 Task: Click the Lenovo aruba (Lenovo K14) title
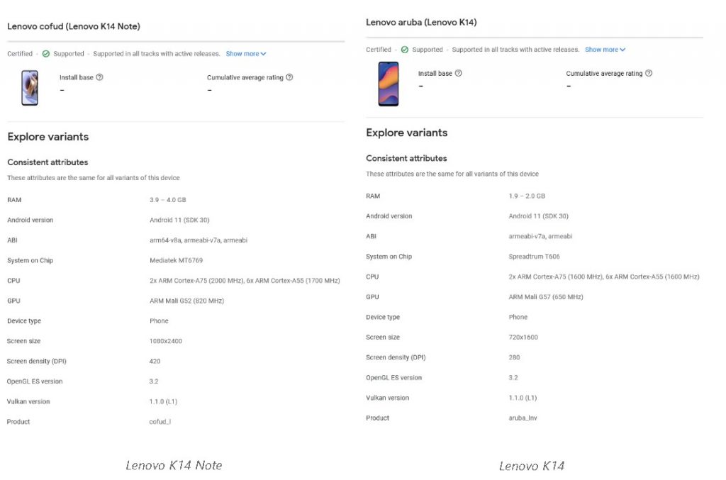tap(421, 22)
